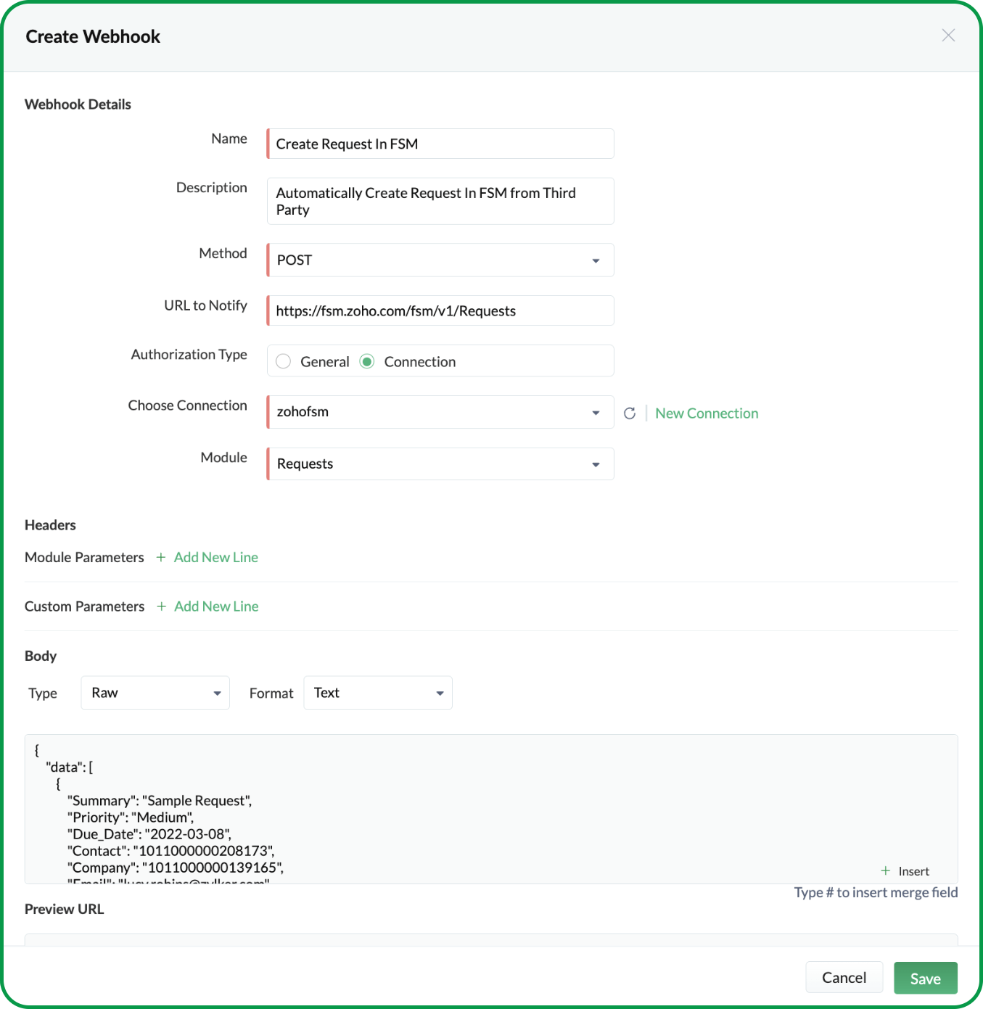Add new line under Custom Parameters
The height and width of the screenshot is (1009, 983).
(x=215, y=606)
